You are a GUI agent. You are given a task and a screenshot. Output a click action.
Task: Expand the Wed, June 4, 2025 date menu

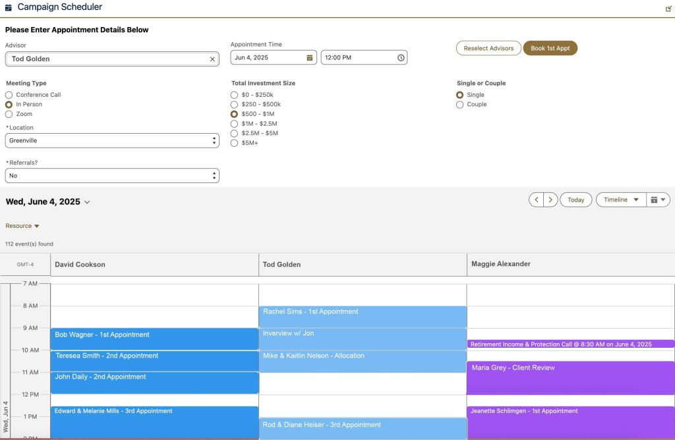tap(87, 202)
